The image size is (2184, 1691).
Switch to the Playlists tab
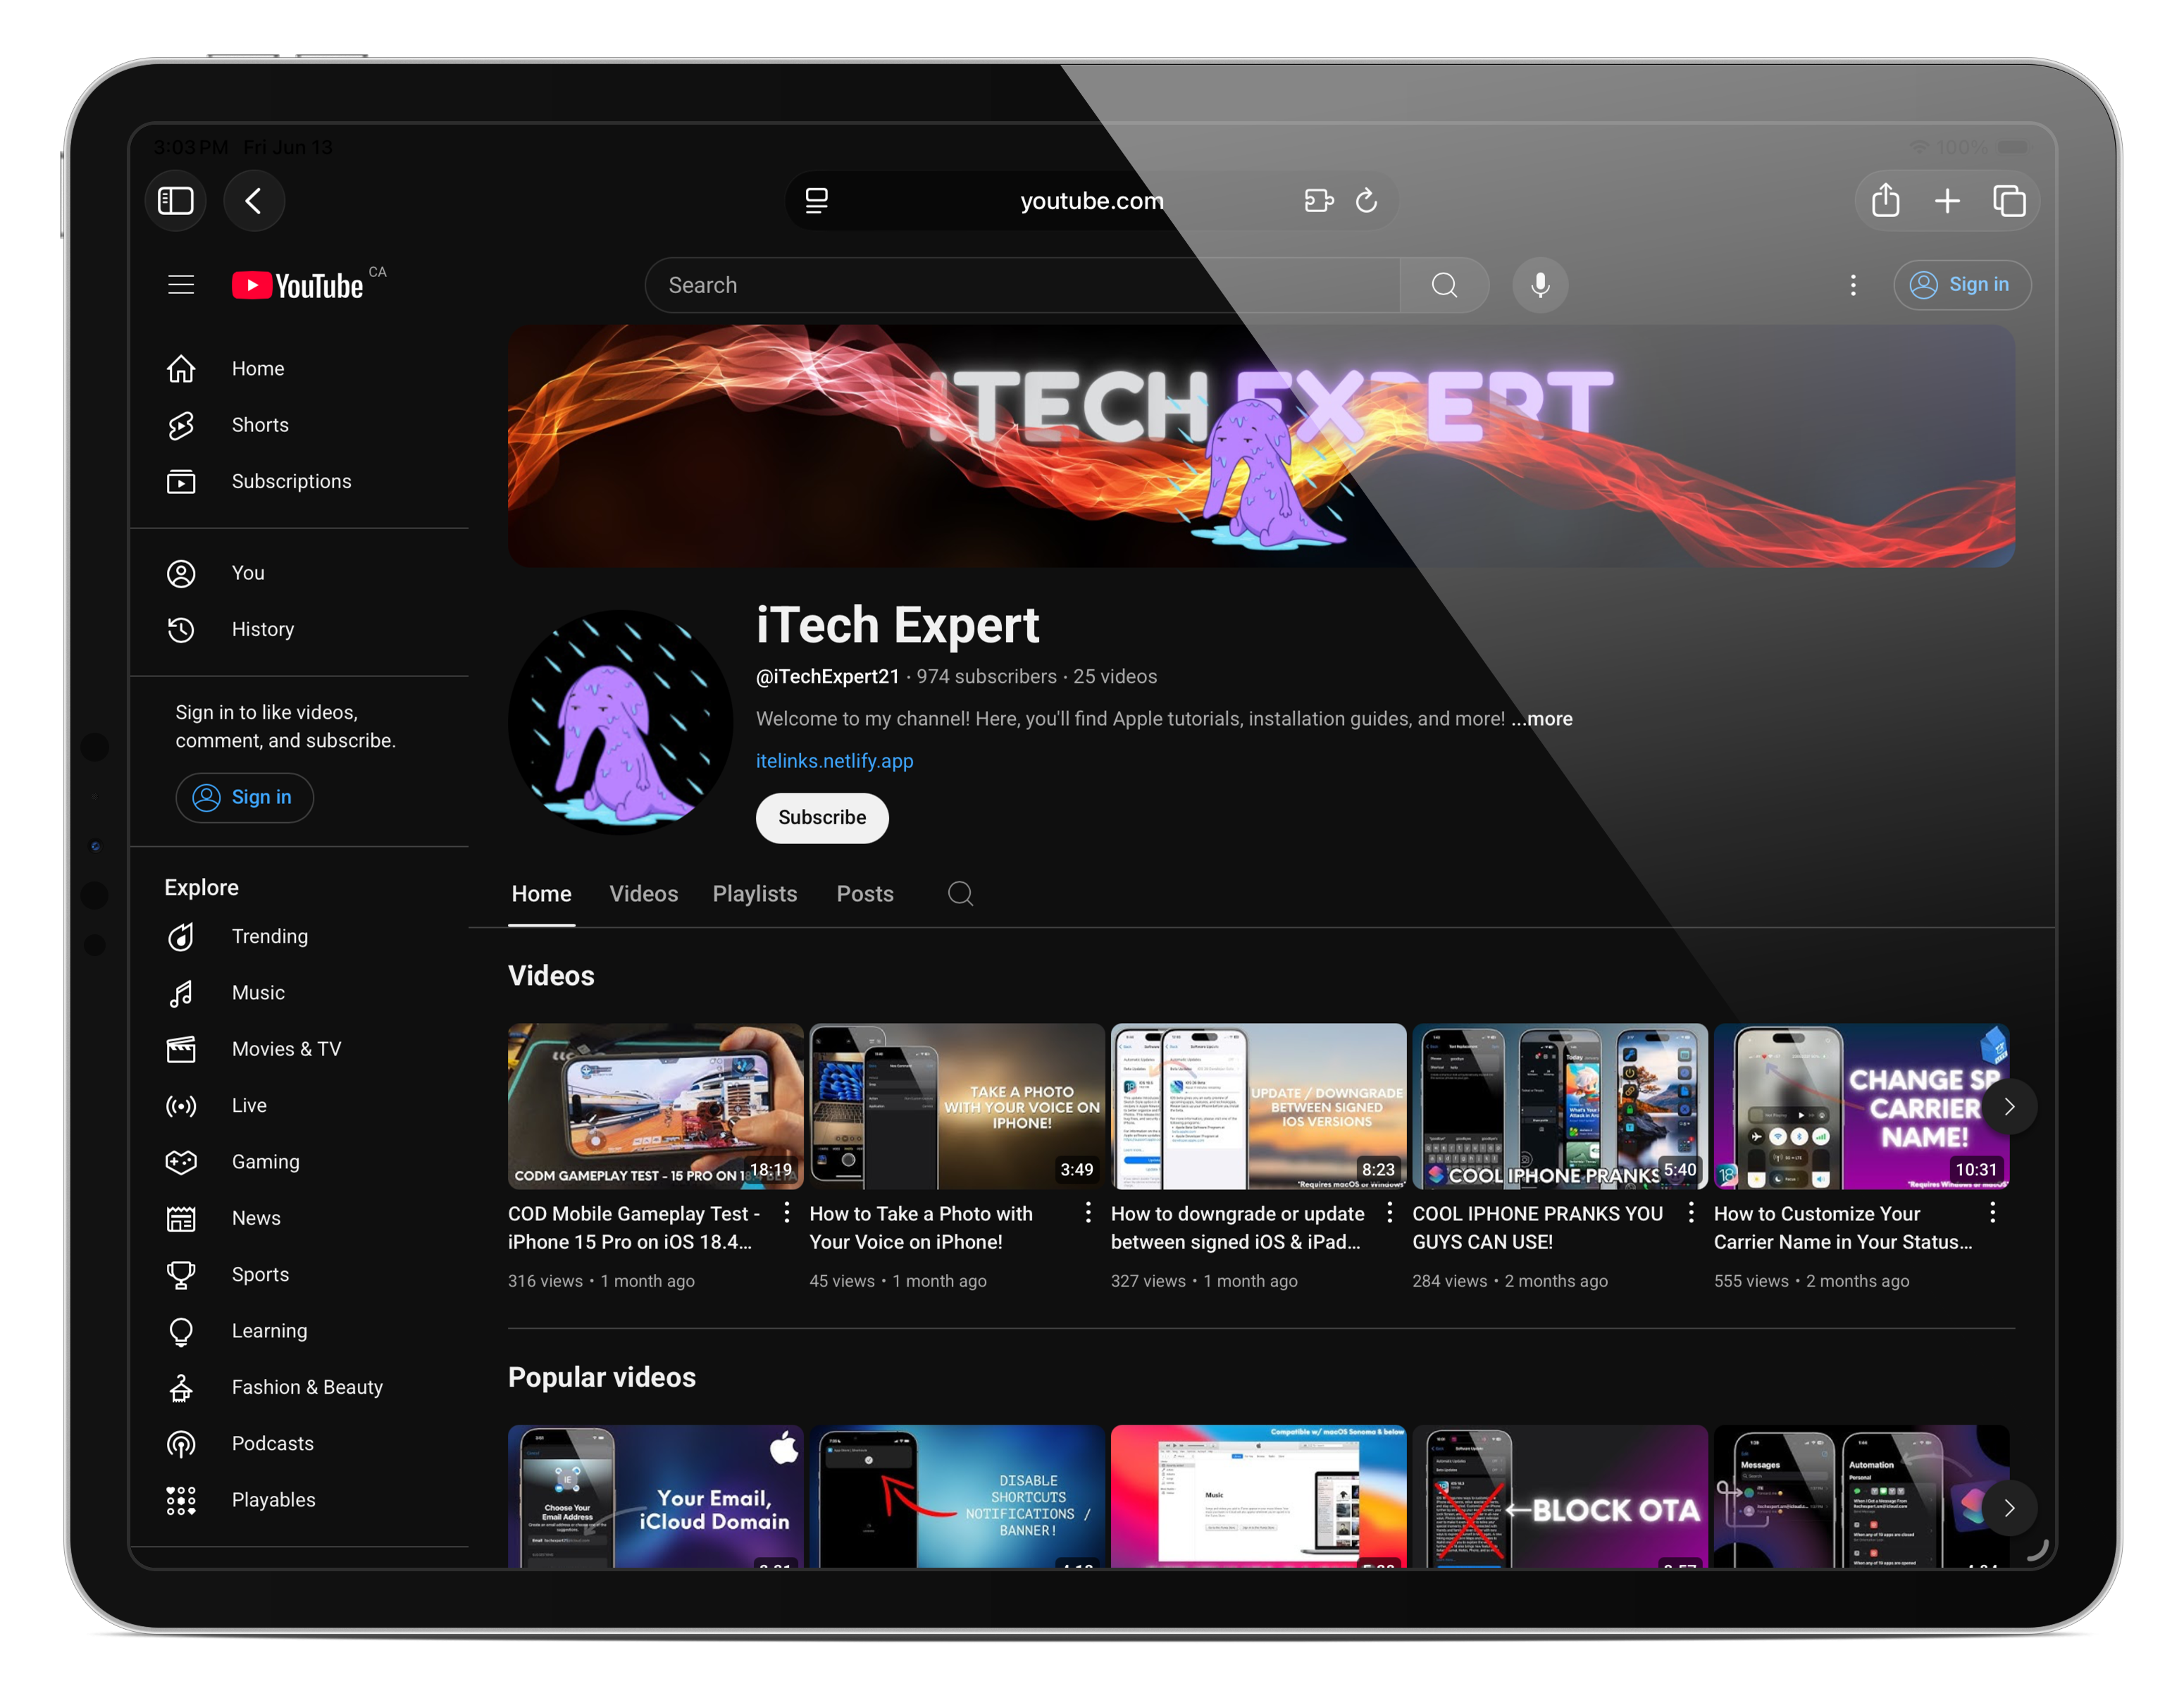pyautogui.click(x=755, y=894)
